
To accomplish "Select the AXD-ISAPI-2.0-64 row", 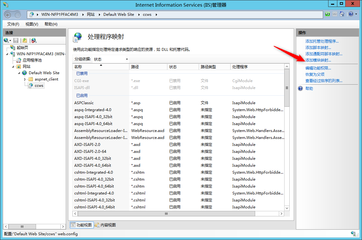I will click(178, 152).
